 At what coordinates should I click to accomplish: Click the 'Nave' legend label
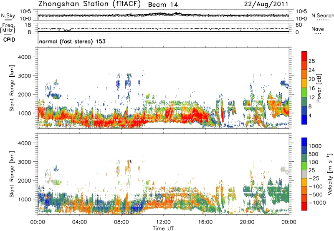coord(318,29)
